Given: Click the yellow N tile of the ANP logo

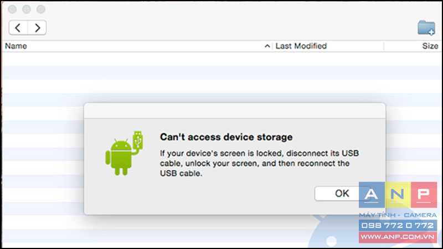Looking at the screenshot, I should pos(398,195).
